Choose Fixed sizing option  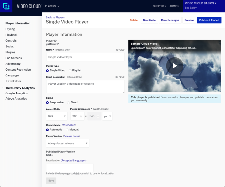coord(68,103)
